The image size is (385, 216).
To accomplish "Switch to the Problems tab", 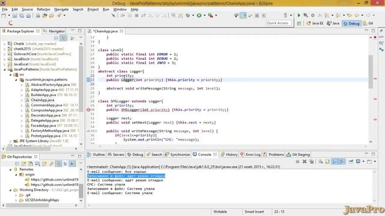I will point(274,155).
